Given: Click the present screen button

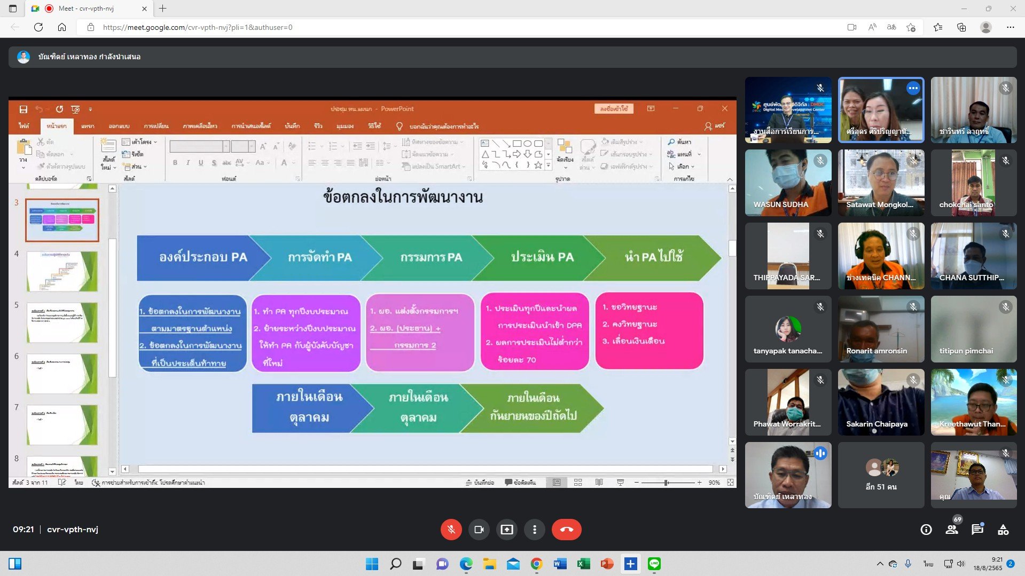Looking at the screenshot, I should click(506, 530).
